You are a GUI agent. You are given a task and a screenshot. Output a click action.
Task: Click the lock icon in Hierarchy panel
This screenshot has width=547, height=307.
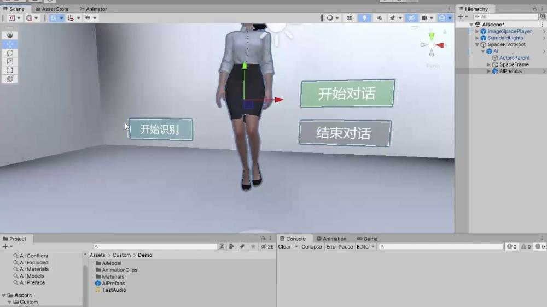point(537,9)
